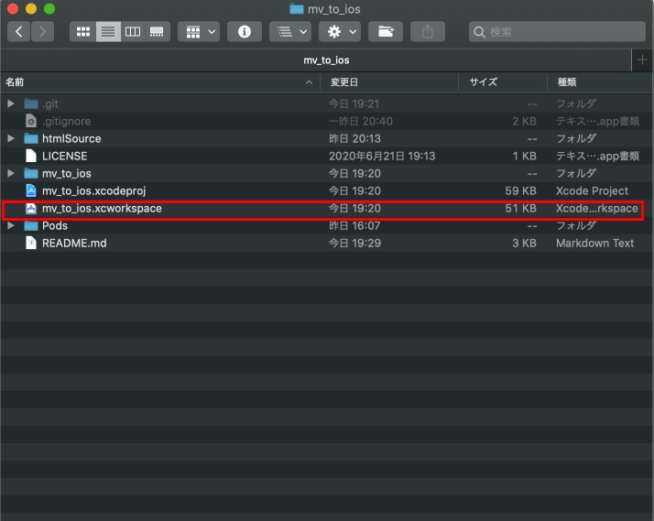The height and width of the screenshot is (521, 654).
Task: Click the 3 KB size cell
Action: (x=524, y=243)
